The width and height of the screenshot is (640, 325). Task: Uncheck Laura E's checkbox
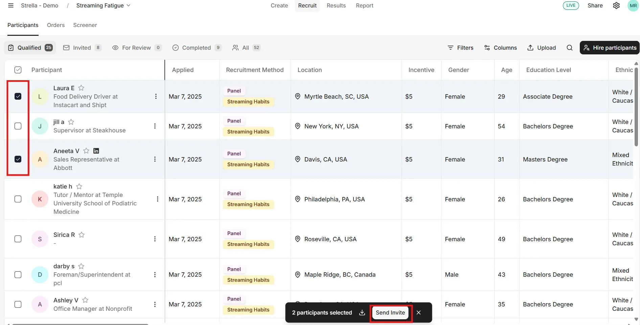(x=18, y=96)
